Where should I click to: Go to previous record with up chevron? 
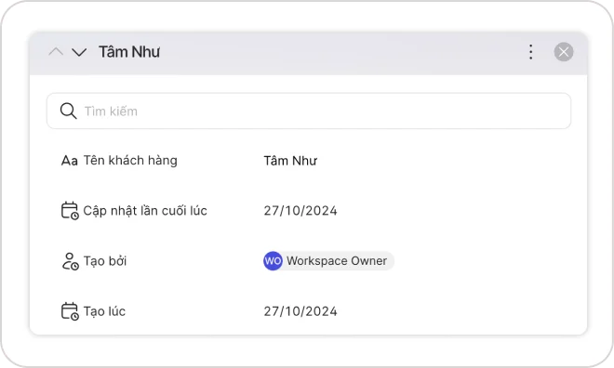tap(56, 52)
